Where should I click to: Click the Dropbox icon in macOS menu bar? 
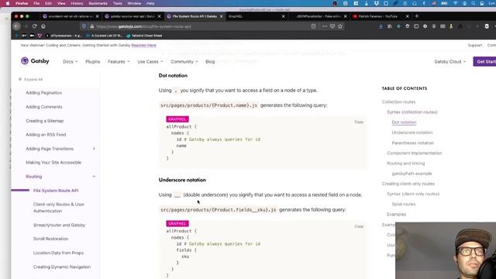tap(376, 3)
